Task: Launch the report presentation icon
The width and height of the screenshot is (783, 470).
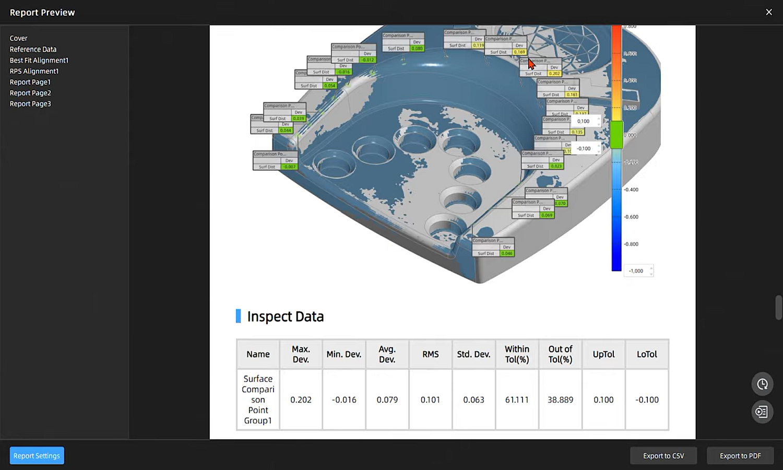Action: [x=762, y=412]
